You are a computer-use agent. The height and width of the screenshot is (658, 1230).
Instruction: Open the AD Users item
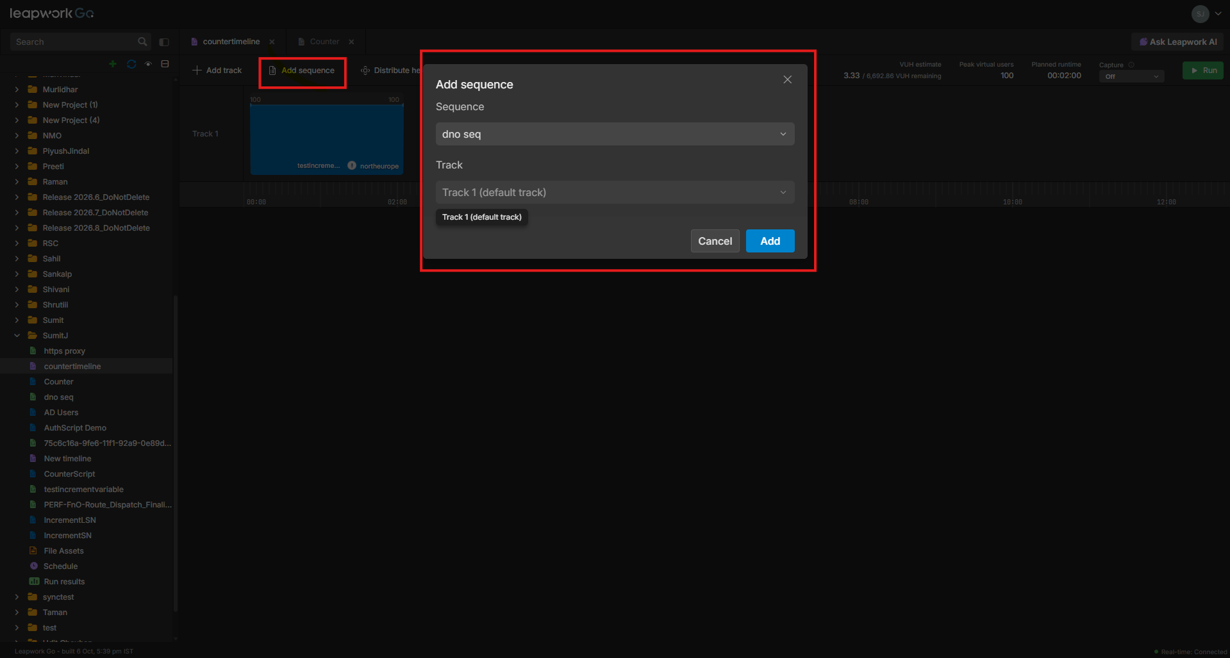[61, 413]
